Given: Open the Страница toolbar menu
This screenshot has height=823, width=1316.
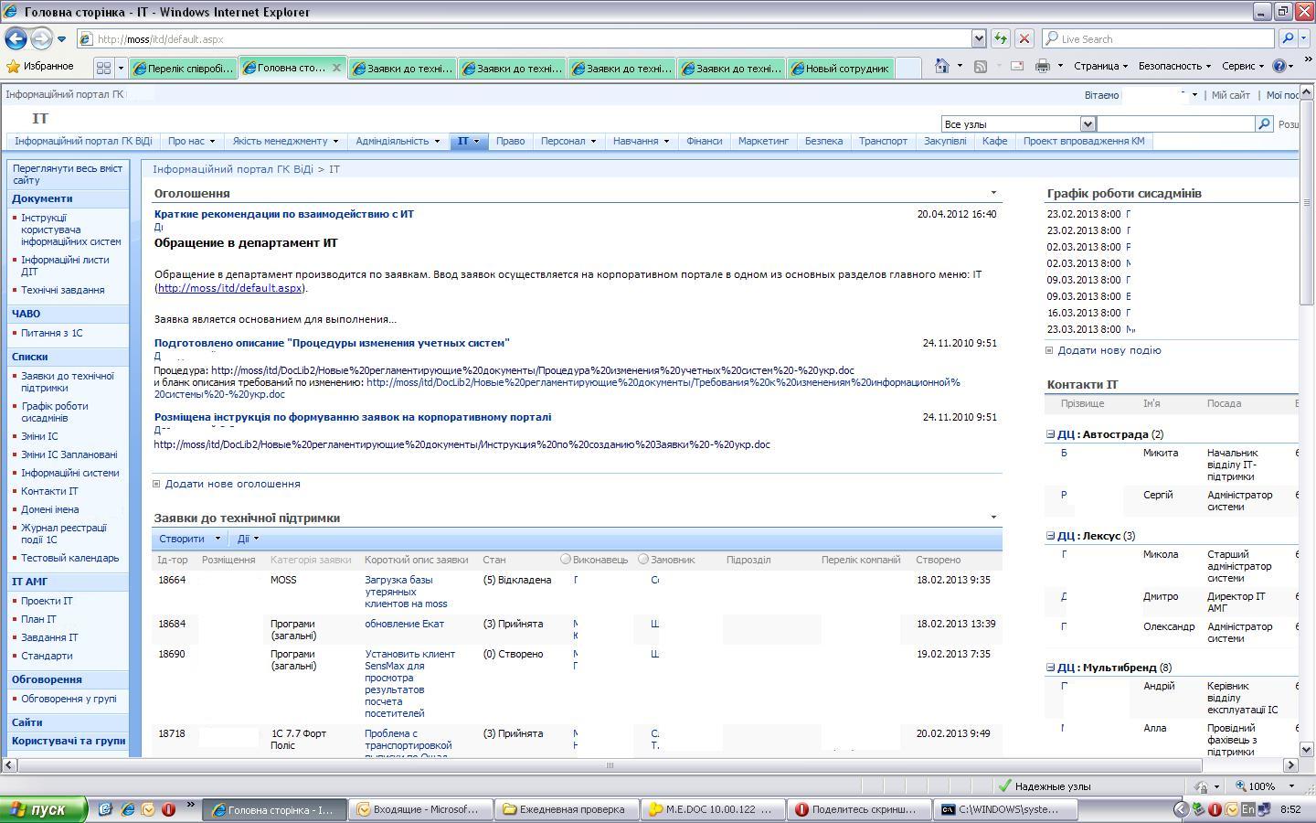Looking at the screenshot, I should [1100, 66].
